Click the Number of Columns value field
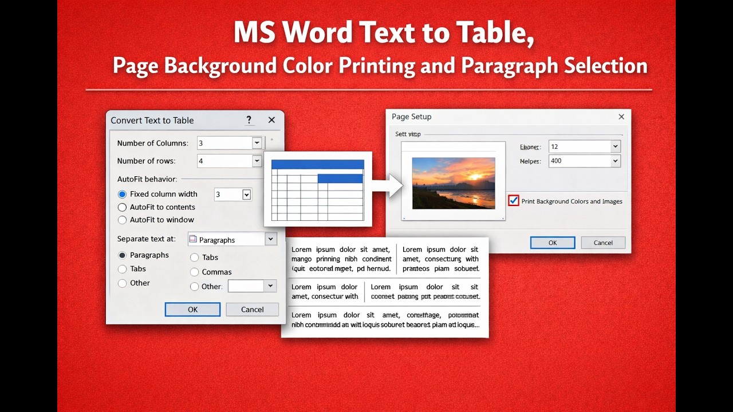Image resolution: width=733 pixels, height=412 pixels. pyautogui.click(x=224, y=143)
